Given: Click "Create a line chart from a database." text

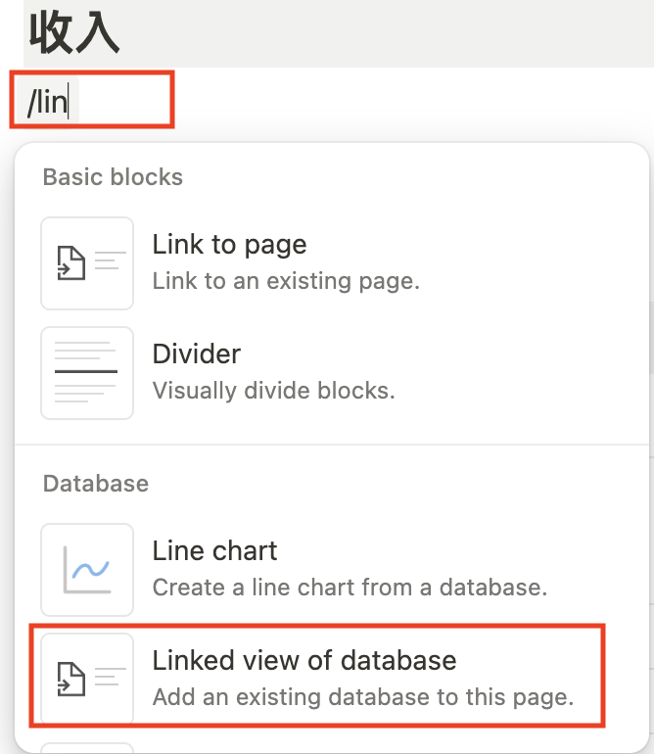Looking at the screenshot, I should coord(349,589).
